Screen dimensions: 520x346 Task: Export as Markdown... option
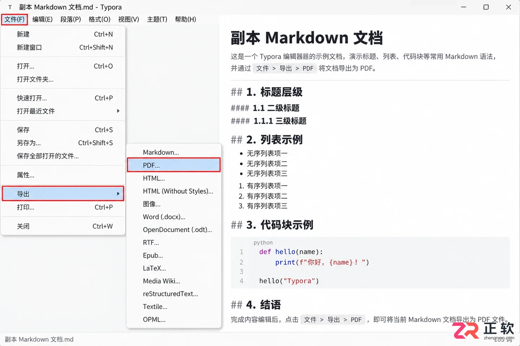[174, 152]
